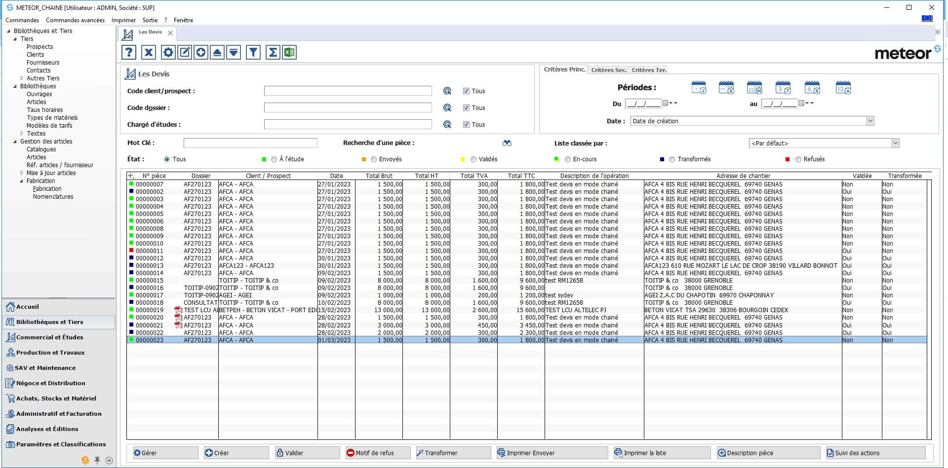
Task: Switch to Critères Sec. tab
Action: 609,70
